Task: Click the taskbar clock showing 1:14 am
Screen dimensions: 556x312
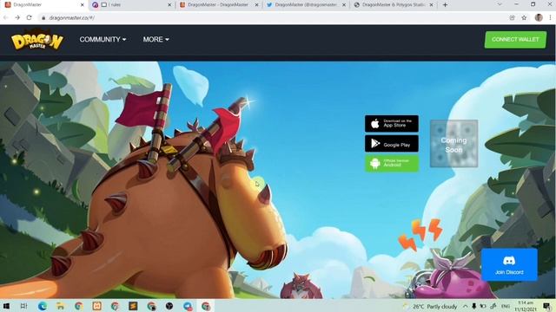Action: click(x=526, y=306)
